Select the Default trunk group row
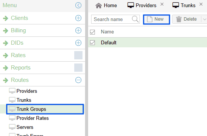 click(148, 42)
